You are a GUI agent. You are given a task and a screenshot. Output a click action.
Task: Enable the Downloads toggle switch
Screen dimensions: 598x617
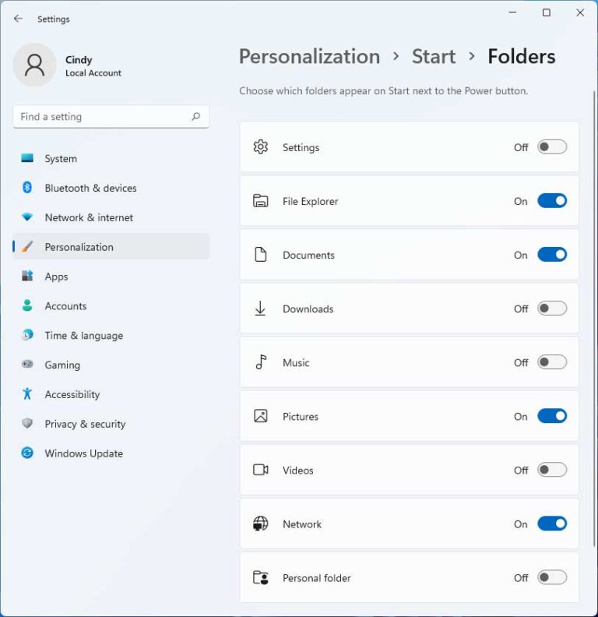[x=552, y=308]
